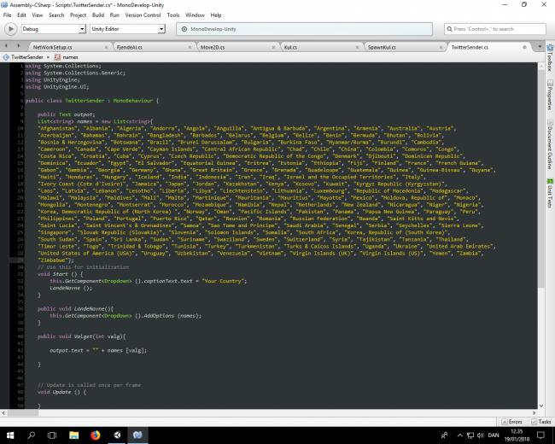Open Unity from the taskbar
The width and height of the screenshot is (555, 444).
click(x=117, y=435)
